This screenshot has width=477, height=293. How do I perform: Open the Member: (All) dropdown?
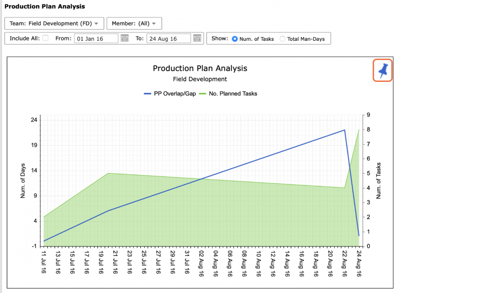134,23
